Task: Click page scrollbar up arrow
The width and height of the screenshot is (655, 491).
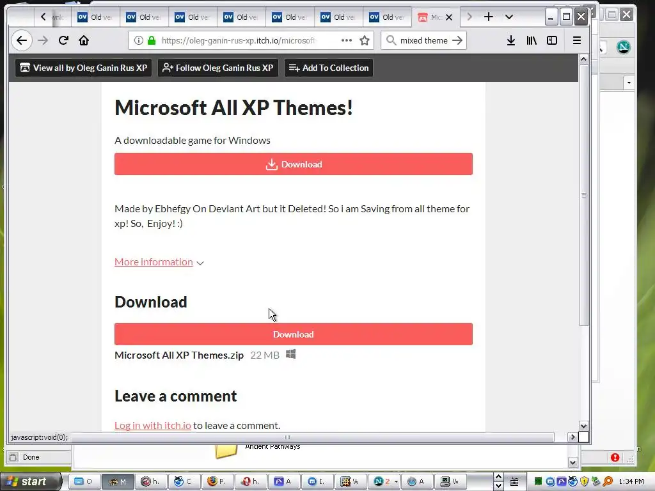Action: click(x=583, y=59)
